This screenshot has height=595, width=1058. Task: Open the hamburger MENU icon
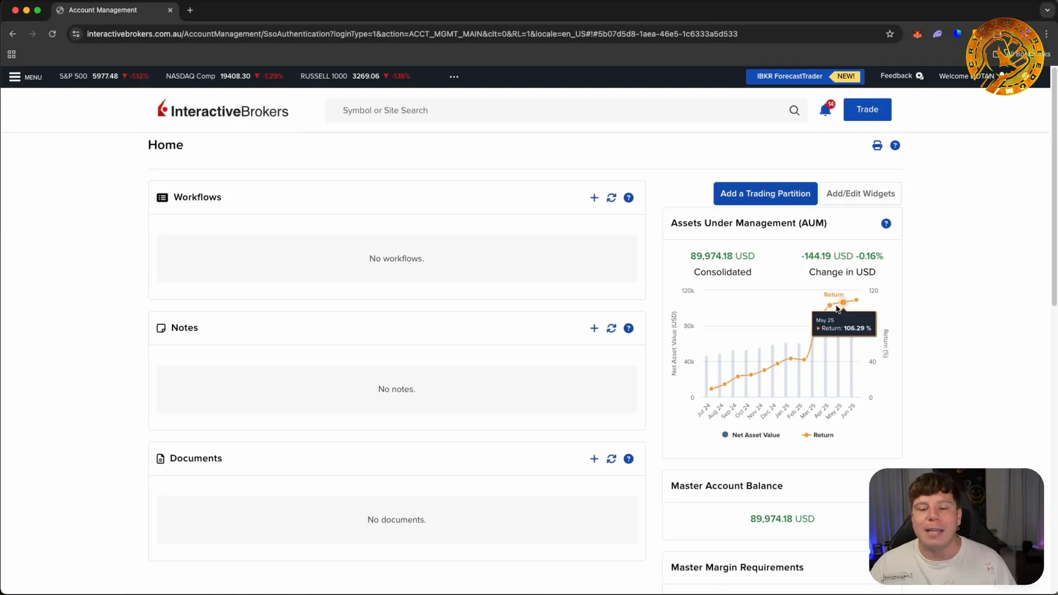click(15, 77)
